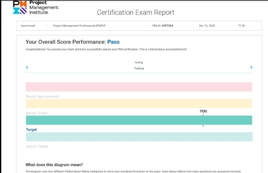The height and width of the screenshot is (173, 268).
Task: Click the blue 'Pass' result word
Action: tap(113, 42)
